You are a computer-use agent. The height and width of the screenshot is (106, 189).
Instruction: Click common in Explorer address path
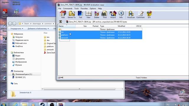[48, 24]
